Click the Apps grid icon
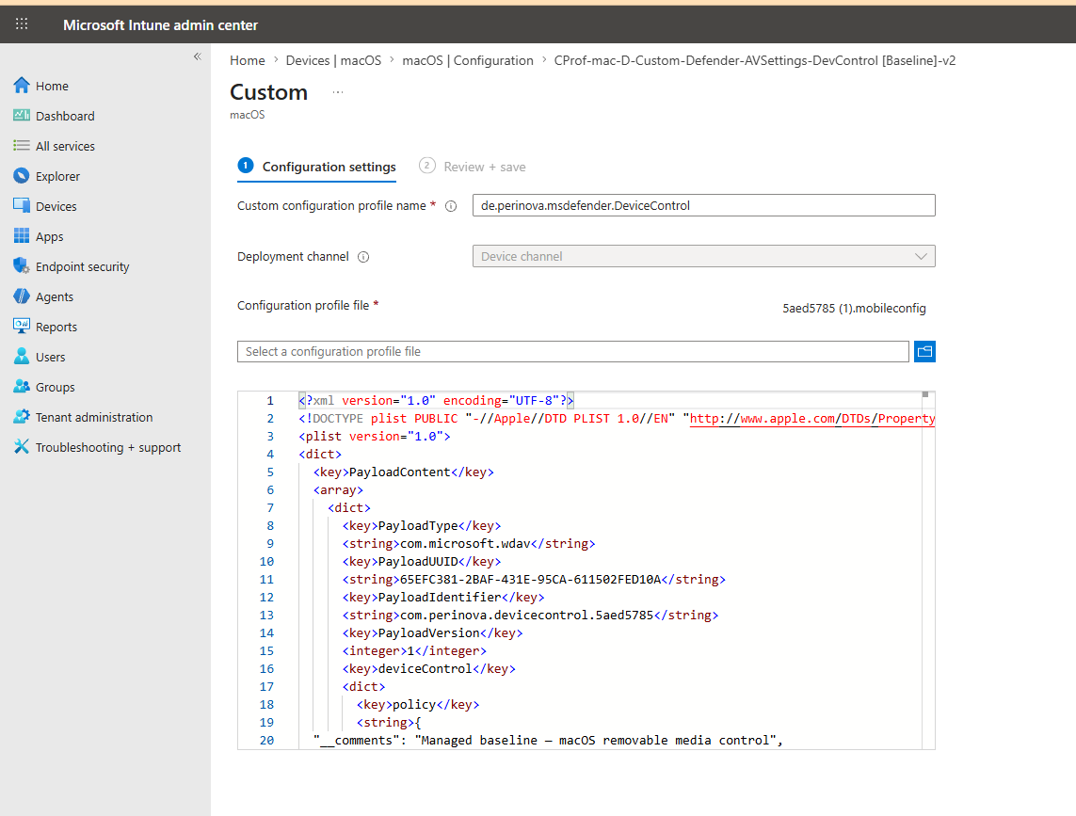This screenshot has width=1076, height=816. click(x=22, y=236)
